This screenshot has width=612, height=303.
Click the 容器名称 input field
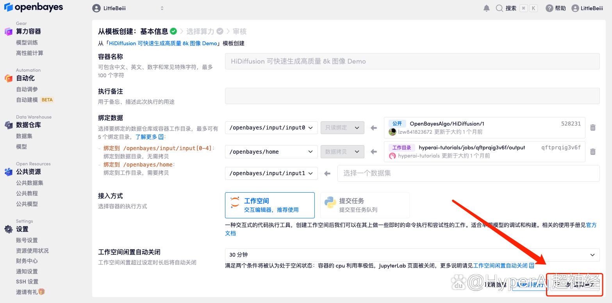point(412,61)
